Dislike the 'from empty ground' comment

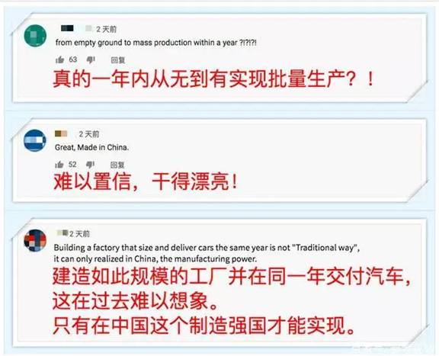tap(91, 59)
